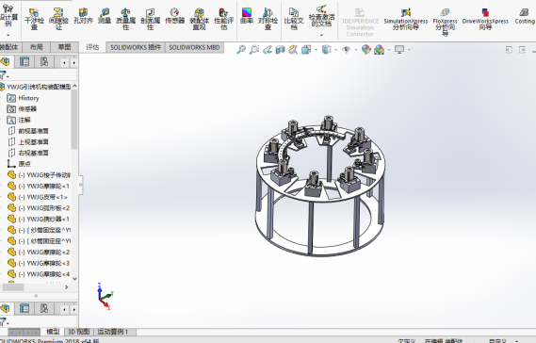Launch FloXpress analysis wizard
Screen dimensions: 536x343
(x=445, y=22)
